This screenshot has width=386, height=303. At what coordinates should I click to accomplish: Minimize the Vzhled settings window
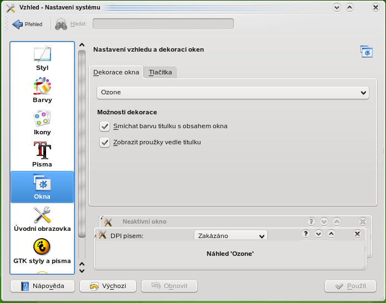point(337,8)
